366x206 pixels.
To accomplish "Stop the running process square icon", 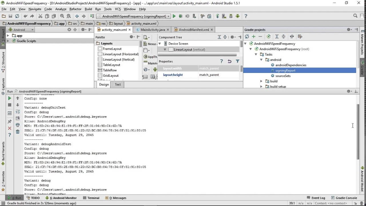I will pos(9,105).
